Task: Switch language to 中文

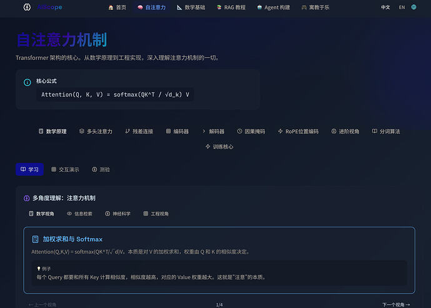Action: (385, 7)
